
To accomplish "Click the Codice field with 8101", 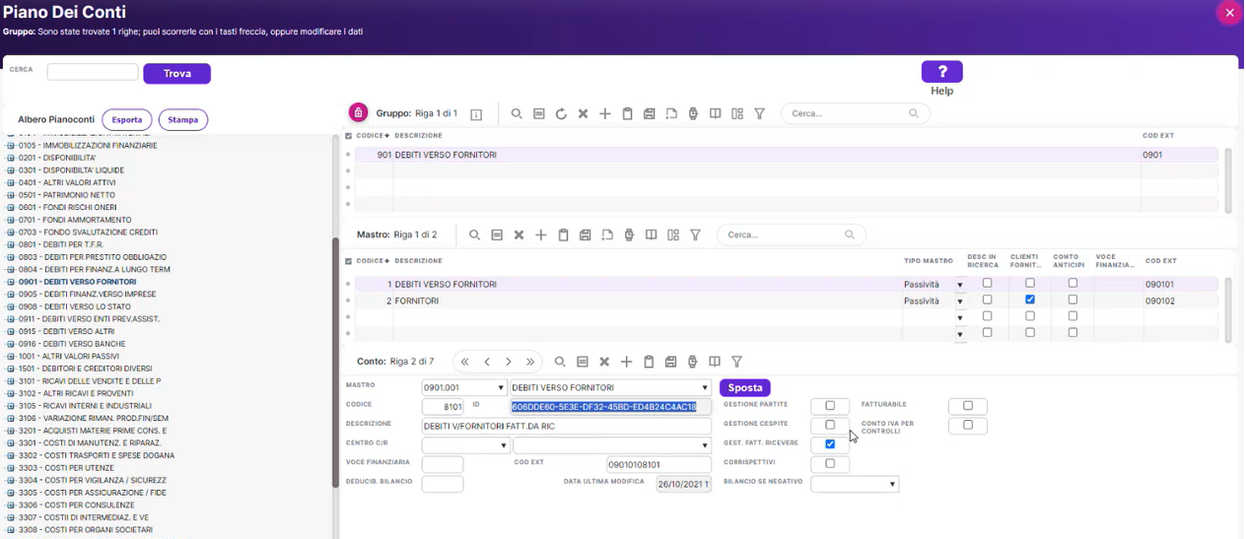I will click(x=443, y=407).
